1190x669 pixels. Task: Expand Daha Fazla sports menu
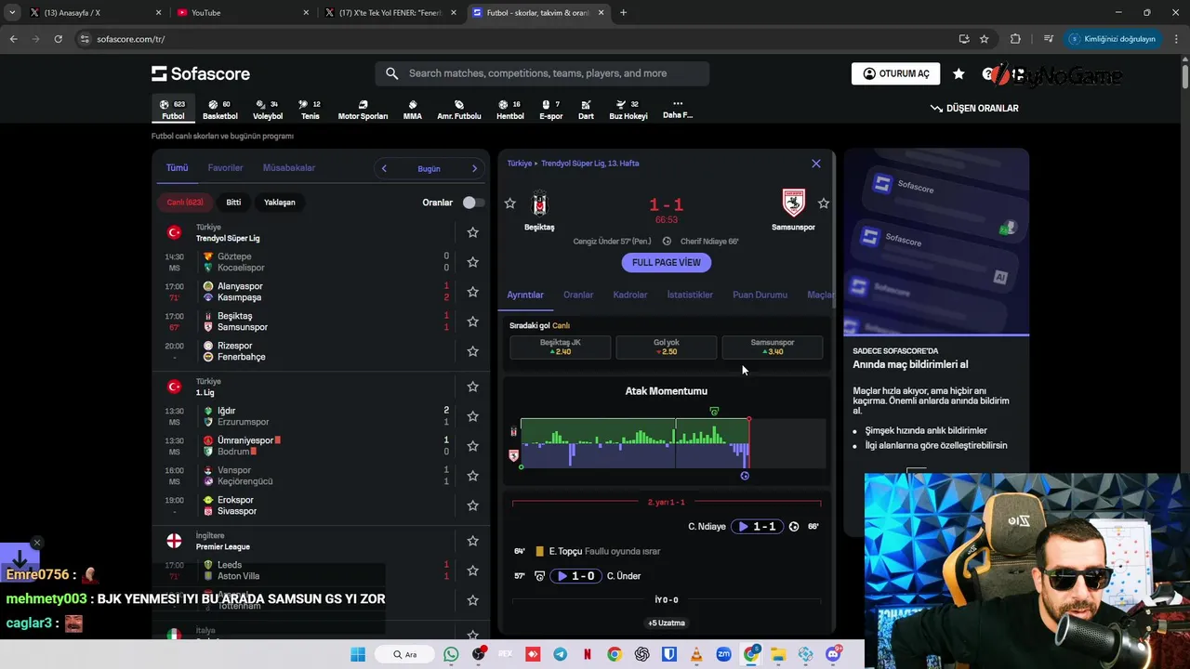pyautogui.click(x=678, y=110)
